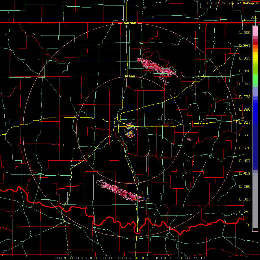Click the TH threshold label
Screen dimensions: 260x260
(x=248, y=225)
